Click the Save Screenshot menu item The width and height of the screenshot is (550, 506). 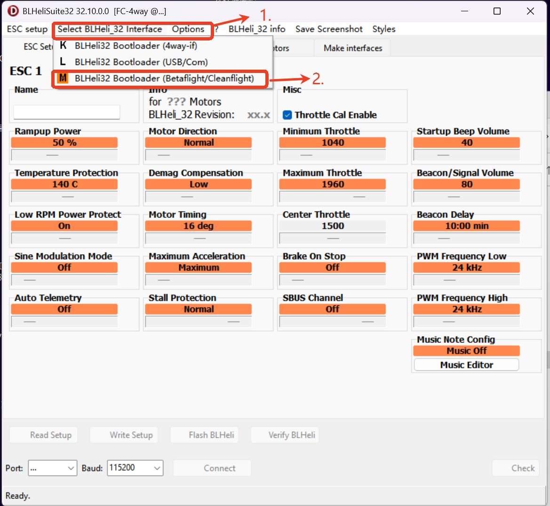tap(329, 29)
